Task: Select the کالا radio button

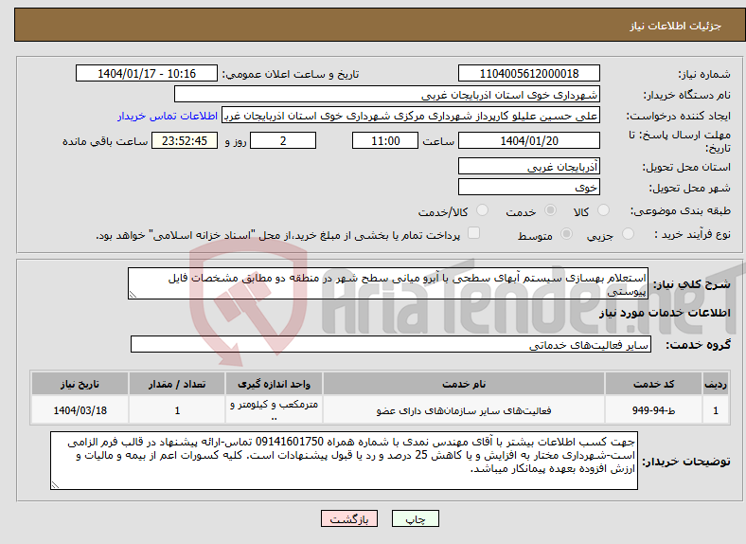Action: (603, 210)
